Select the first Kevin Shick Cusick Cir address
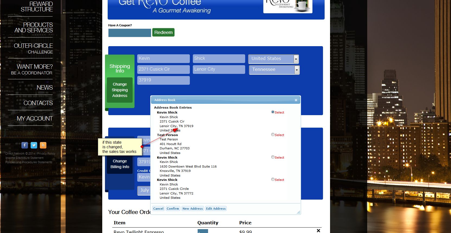Screen dimensions: 451x233 (273, 112)
